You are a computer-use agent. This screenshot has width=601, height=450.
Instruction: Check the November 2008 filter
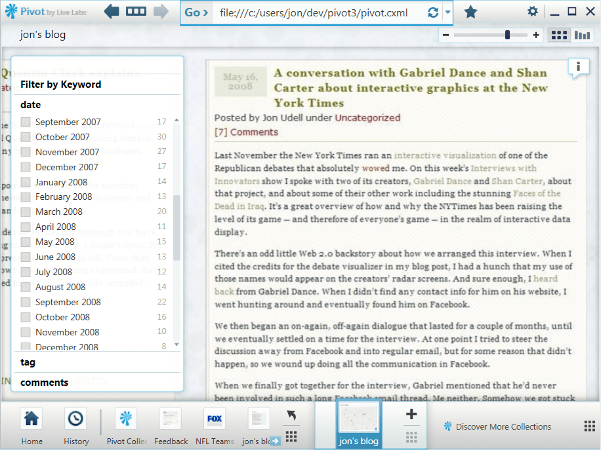point(26,331)
